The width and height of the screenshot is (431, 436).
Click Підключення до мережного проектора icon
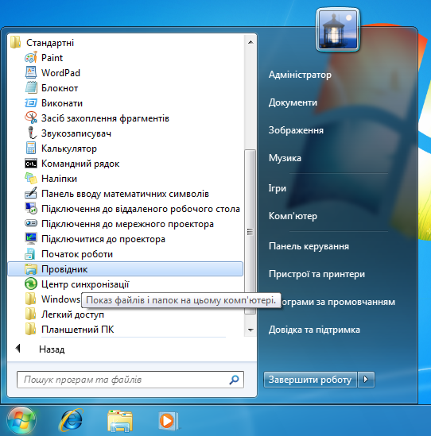[31, 224]
